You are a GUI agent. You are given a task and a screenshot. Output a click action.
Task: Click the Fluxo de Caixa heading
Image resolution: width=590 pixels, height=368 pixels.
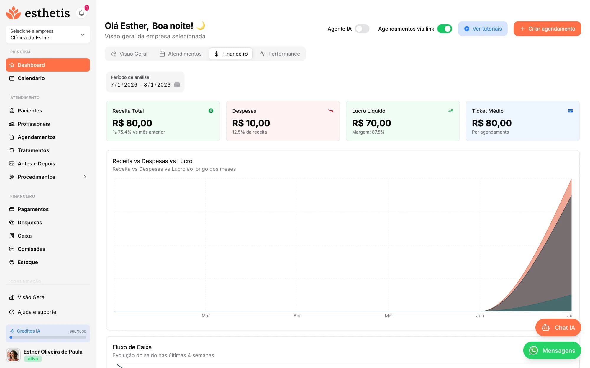[132, 347]
